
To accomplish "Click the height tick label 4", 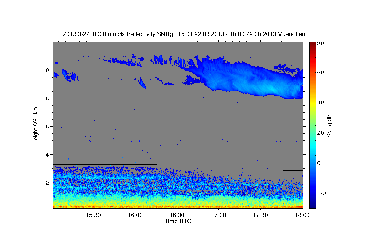I will pyautogui.click(x=48, y=155).
